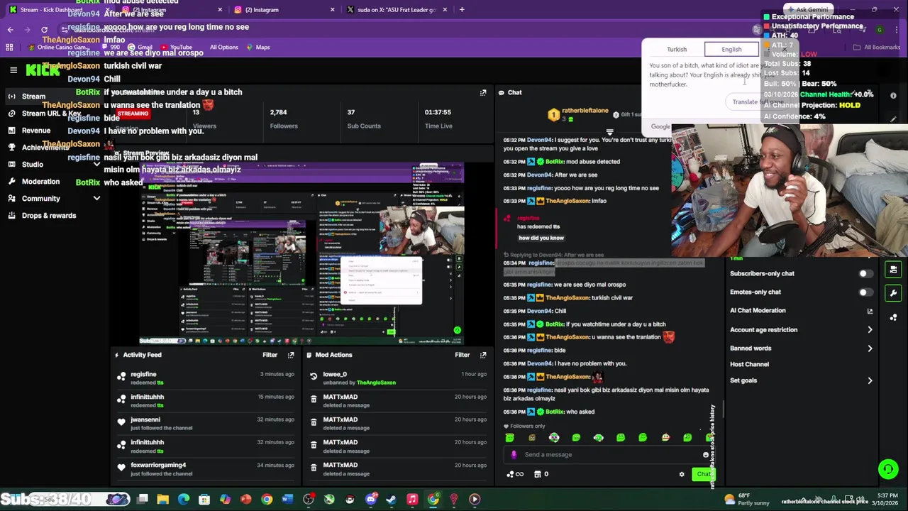908x511 pixels.
Task: Click the stream preview video thumbnail
Action: 302,253
